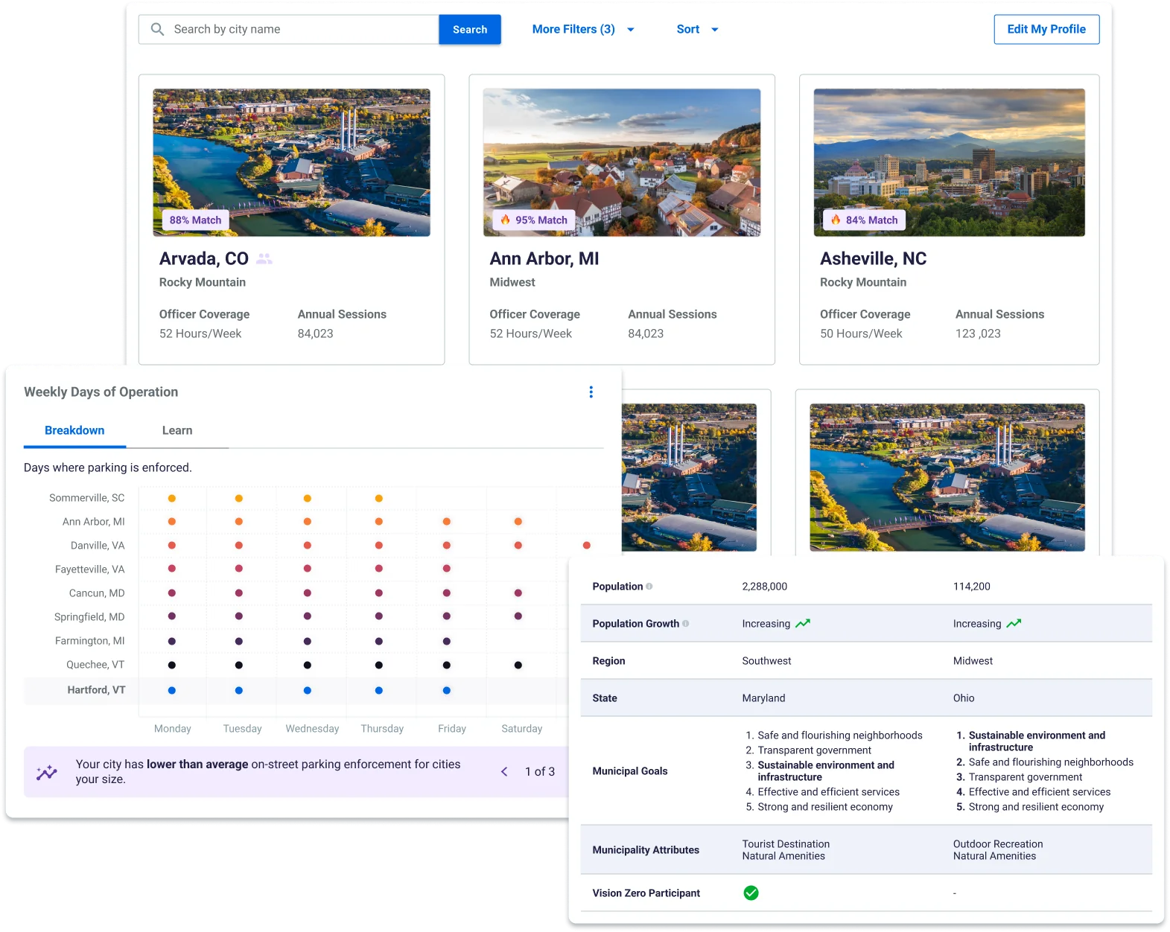Open the Sort dropdown
This screenshot has width=1170, height=932.
[x=697, y=30]
